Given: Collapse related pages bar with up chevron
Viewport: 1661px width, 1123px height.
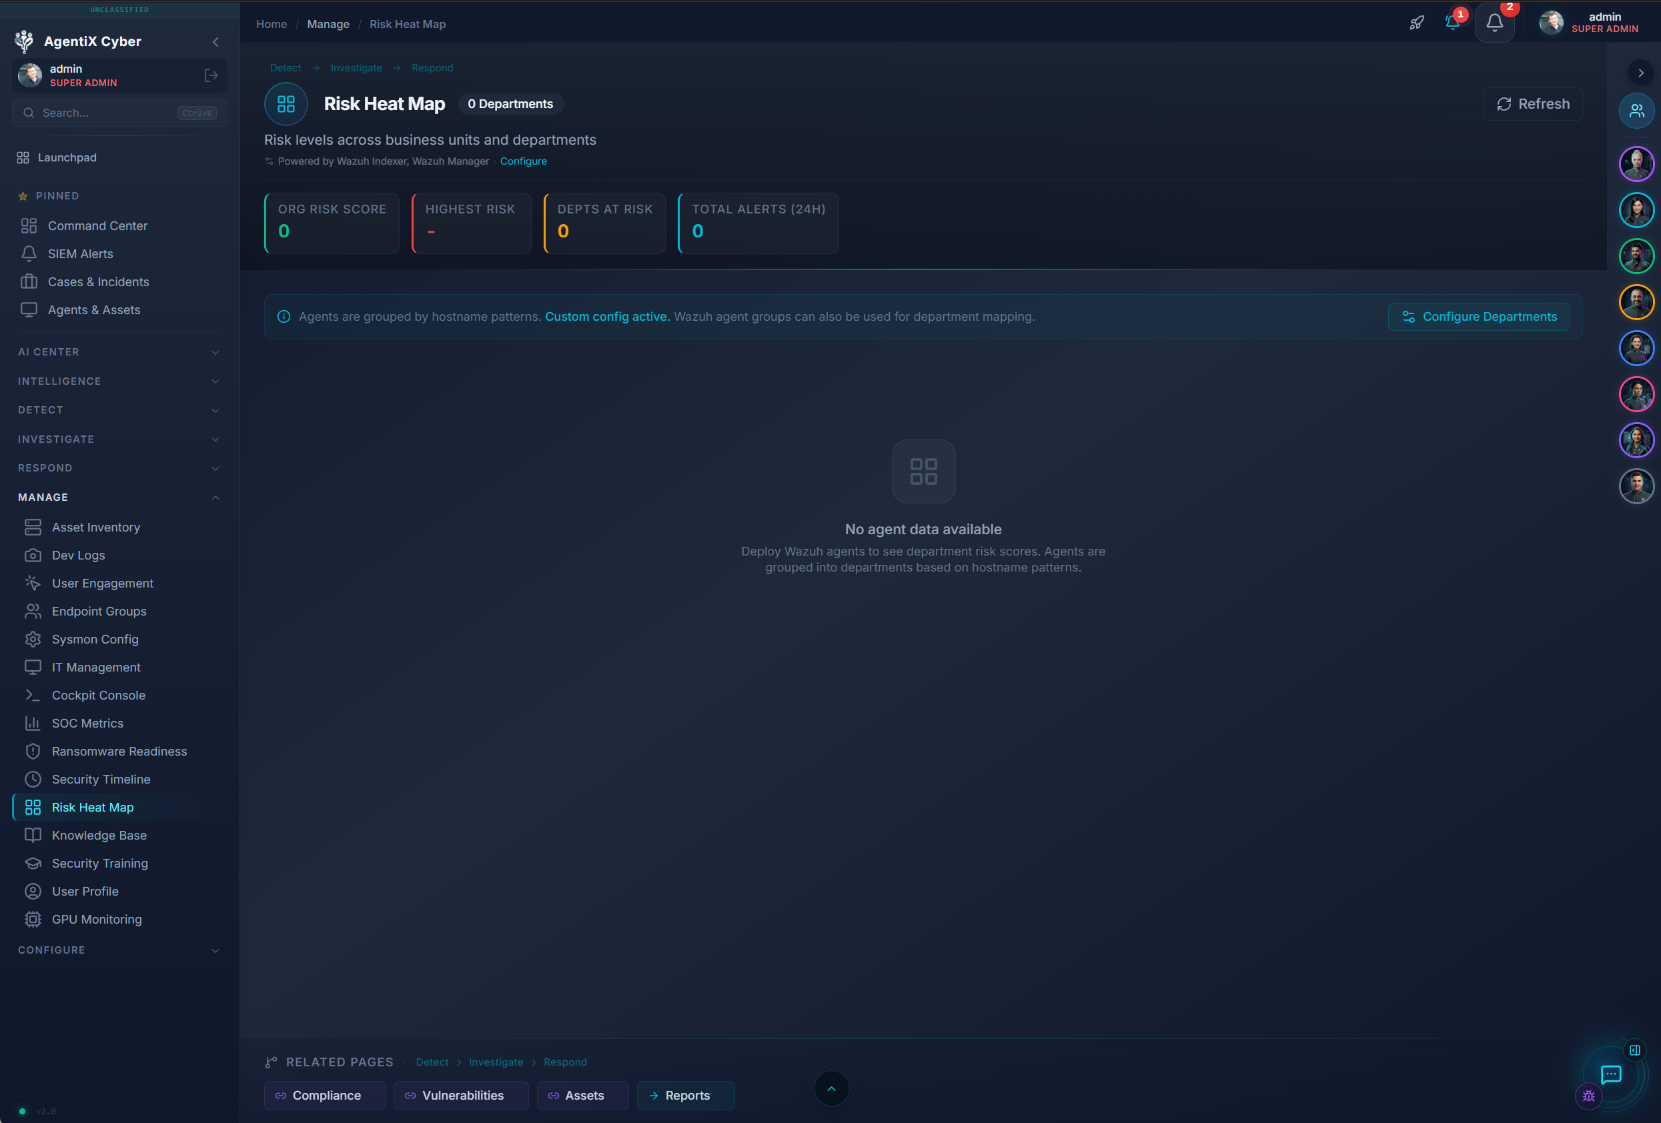Looking at the screenshot, I should pos(831,1089).
